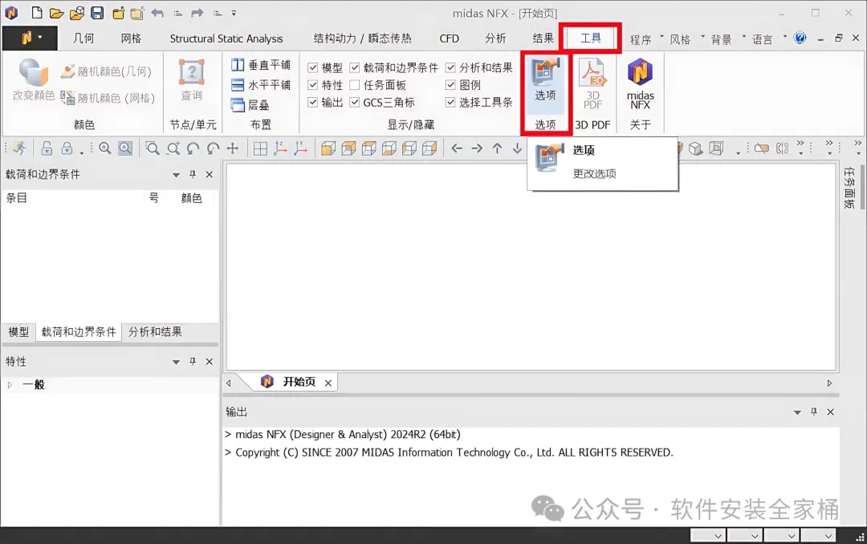Click the pan cross-arrows icon
The width and height of the screenshot is (867, 544).
coord(233,148)
